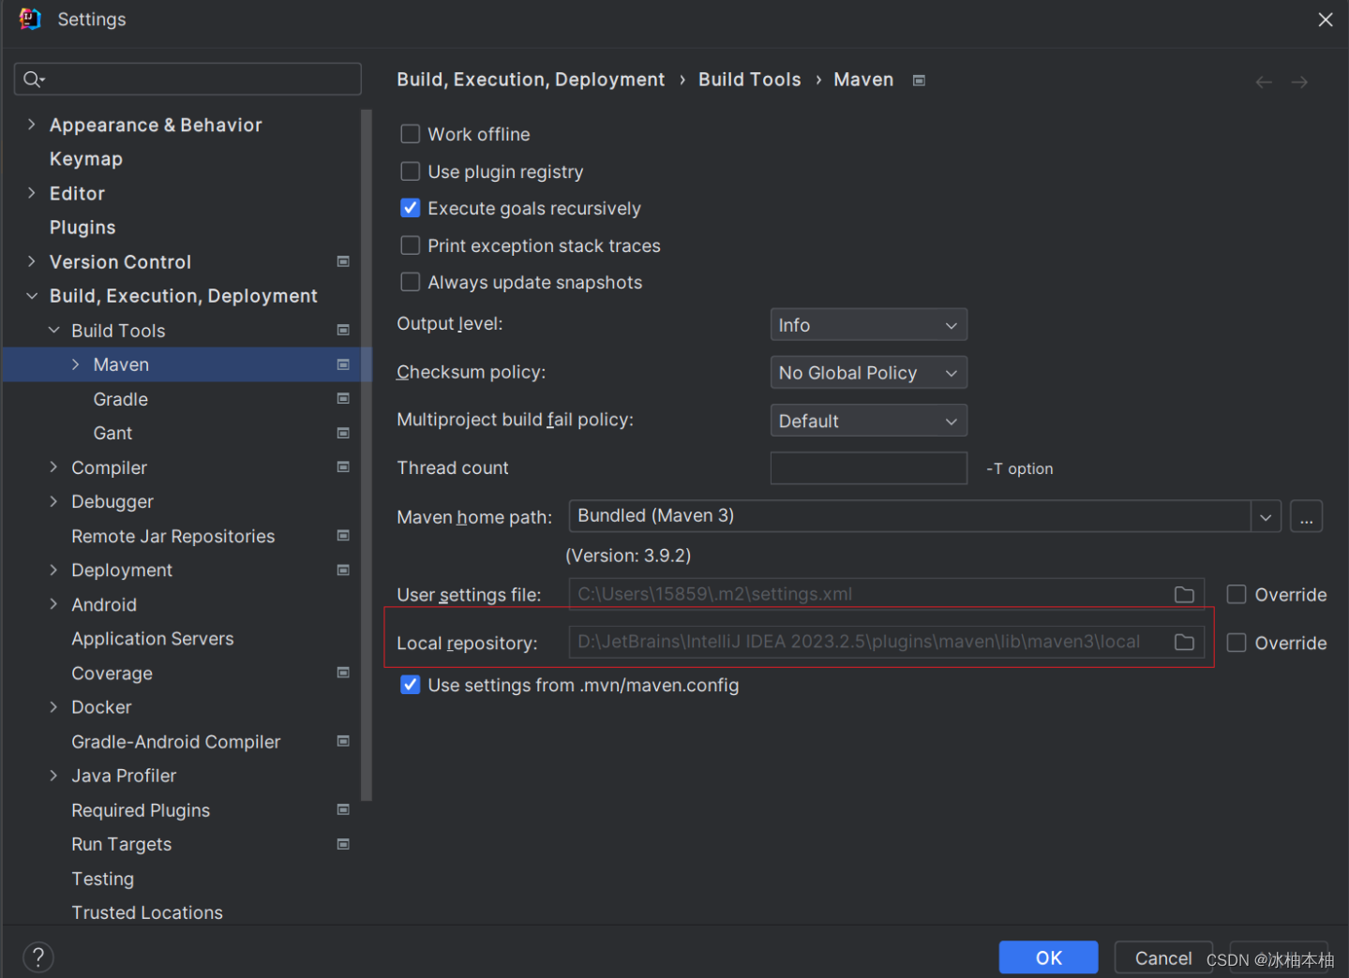Select Testing settings item
Screen dimensions: 1349x978
pos(103,879)
